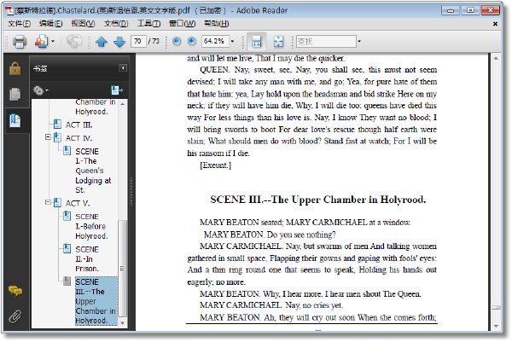Select the fit width scrolling page icon
512x342 pixels.
(256, 42)
